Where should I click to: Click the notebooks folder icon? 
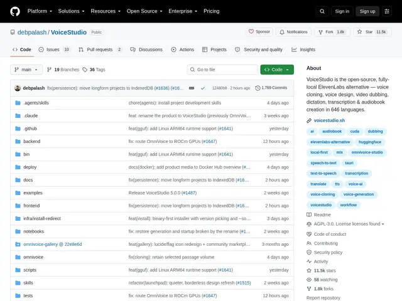coord(18,231)
